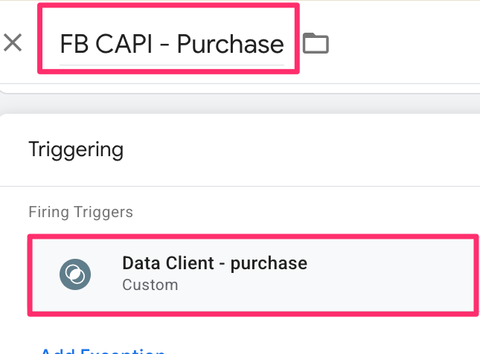This screenshot has height=354, width=480.
Task: Click the word 'purchase' in the trigger name
Action: coord(269,263)
